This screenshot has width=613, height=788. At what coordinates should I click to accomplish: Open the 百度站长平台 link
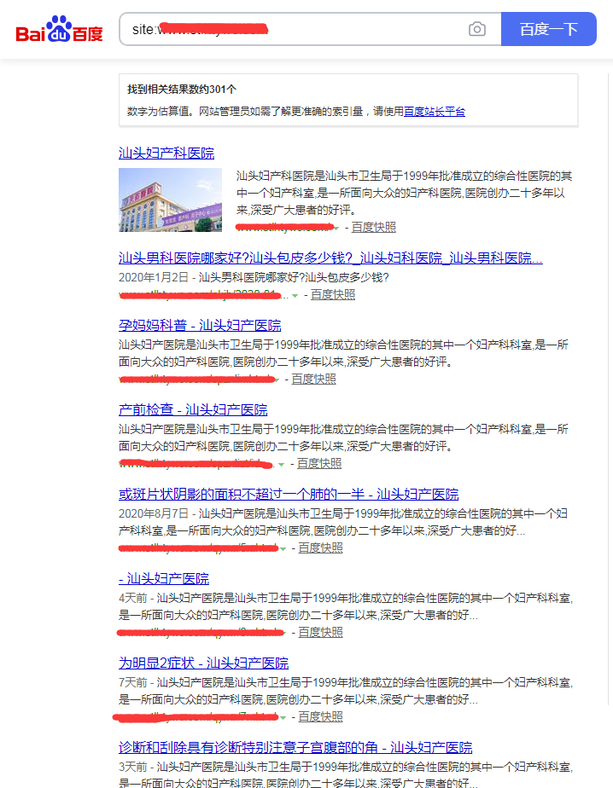click(435, 112)
